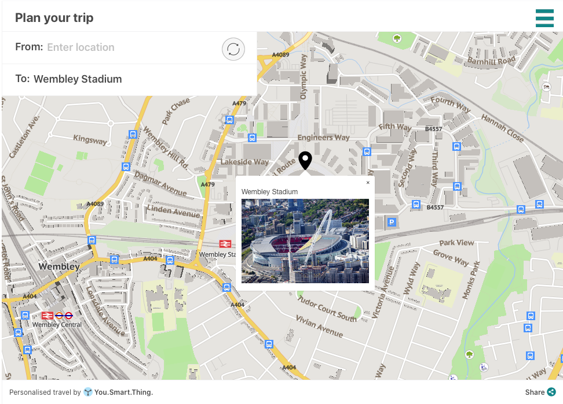The height and width of the screenshot is (404, 563).
Task: Click bus stop by Dagmar Avenue
Action: tap(126, 166)
